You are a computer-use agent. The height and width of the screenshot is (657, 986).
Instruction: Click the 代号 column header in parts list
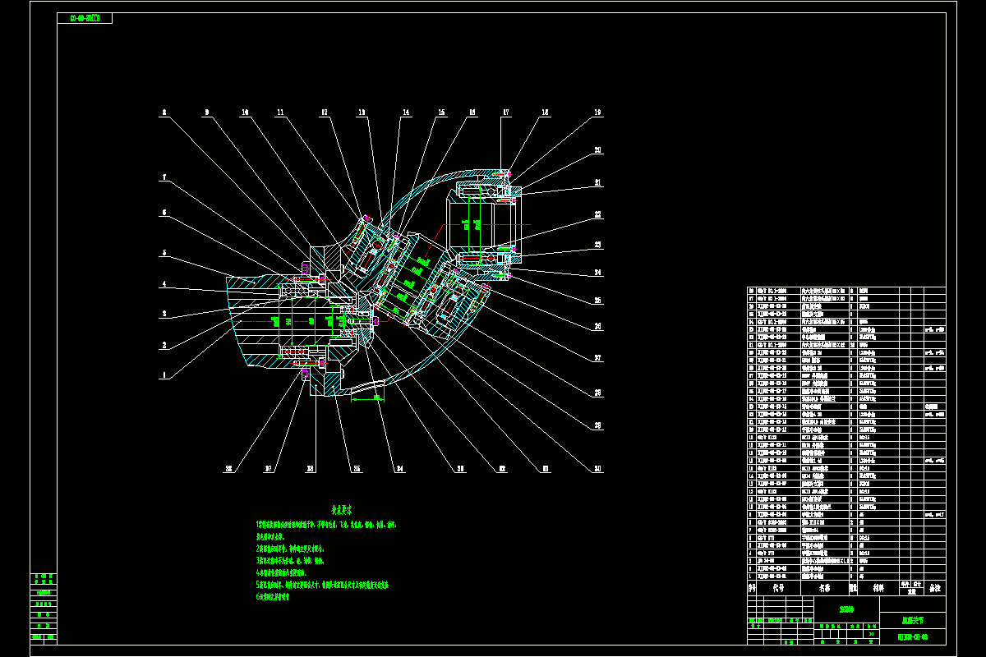777,588
